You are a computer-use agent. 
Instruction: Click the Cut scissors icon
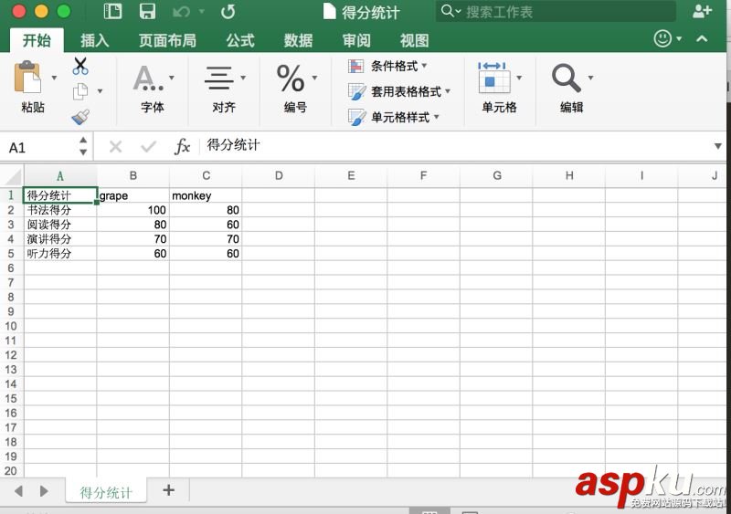[80, 66]
